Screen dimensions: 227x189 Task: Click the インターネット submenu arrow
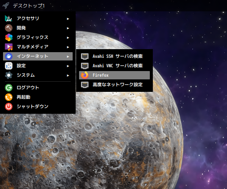[x=68, y=57]
